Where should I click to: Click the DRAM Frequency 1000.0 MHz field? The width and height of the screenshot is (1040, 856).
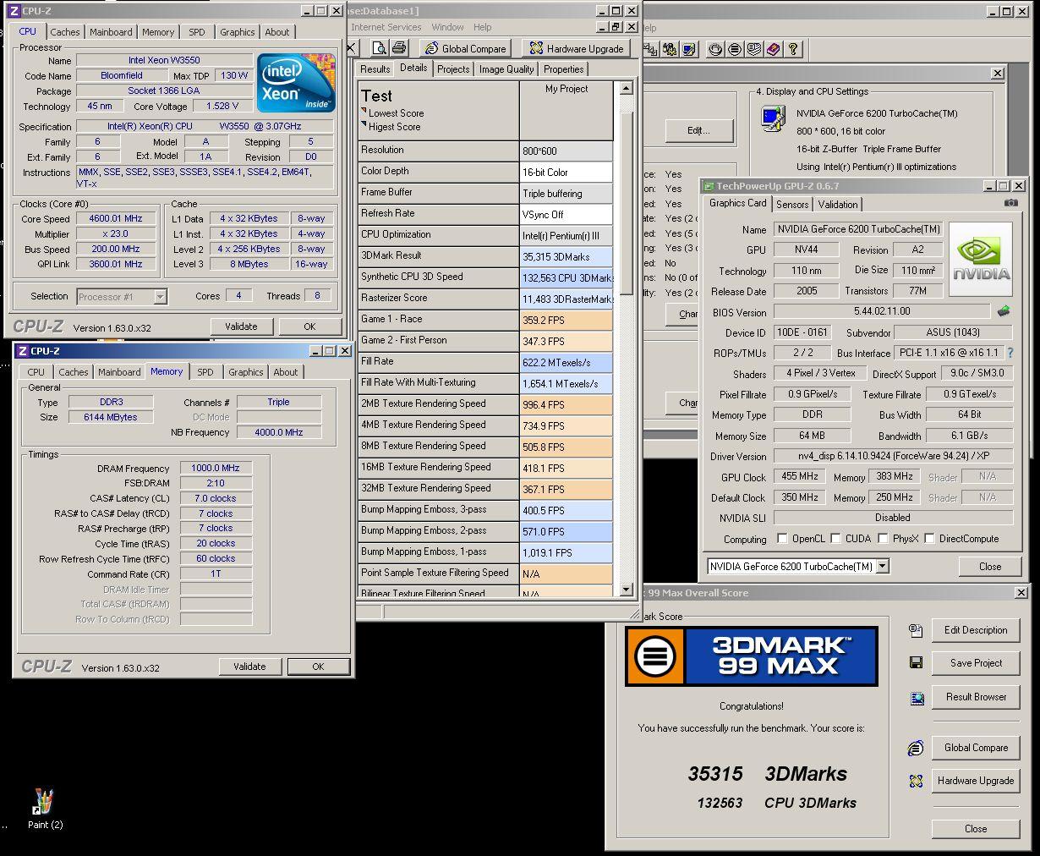216,468
